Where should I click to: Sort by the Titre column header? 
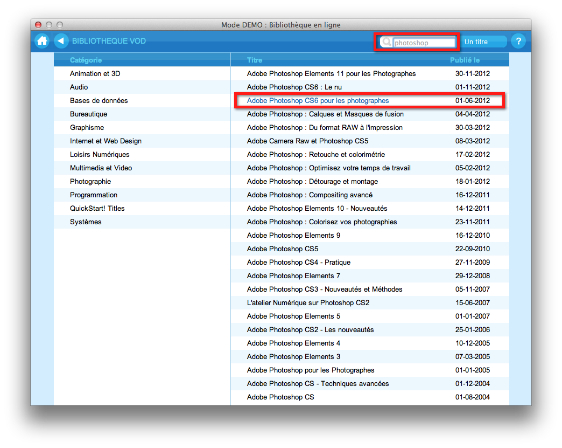pyautogui.click(x=255, y=60)
